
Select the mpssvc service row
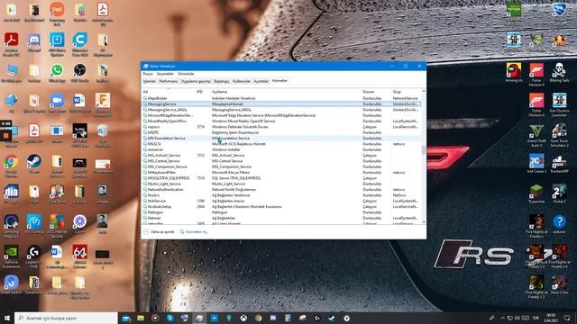[281, 127]
